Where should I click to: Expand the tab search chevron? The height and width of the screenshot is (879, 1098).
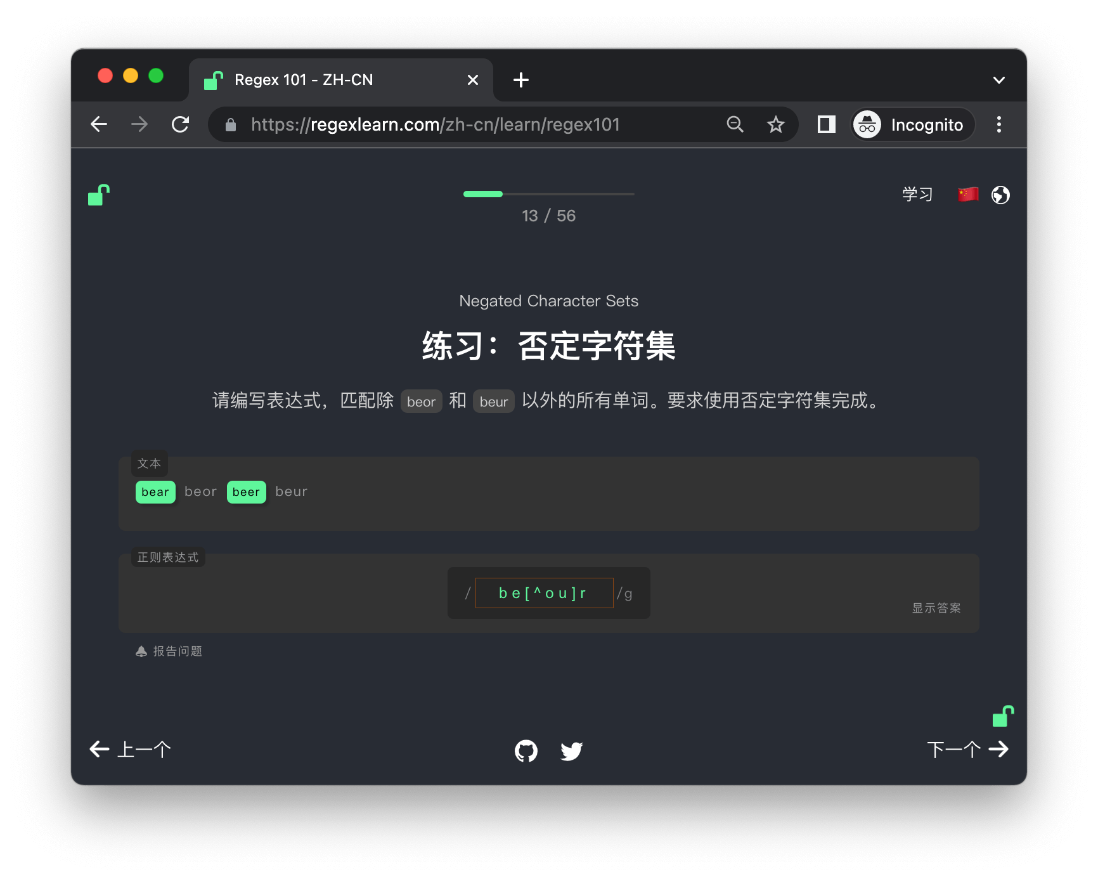999,80
